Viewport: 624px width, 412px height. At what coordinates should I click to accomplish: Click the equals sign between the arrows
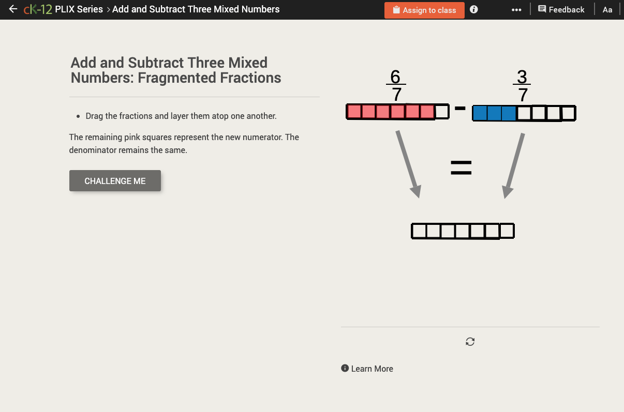(x=461, y=166)
